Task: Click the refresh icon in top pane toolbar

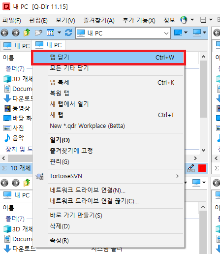Action: pyautogui.click(x=68, y=32)
